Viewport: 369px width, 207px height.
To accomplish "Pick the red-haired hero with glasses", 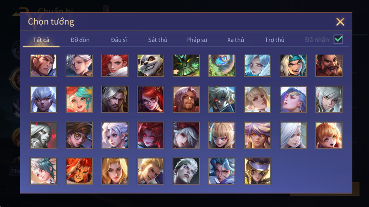I will pos(150,99).
